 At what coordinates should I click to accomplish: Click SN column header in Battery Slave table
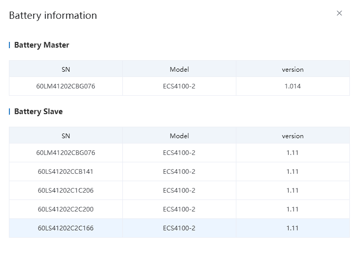66,136
